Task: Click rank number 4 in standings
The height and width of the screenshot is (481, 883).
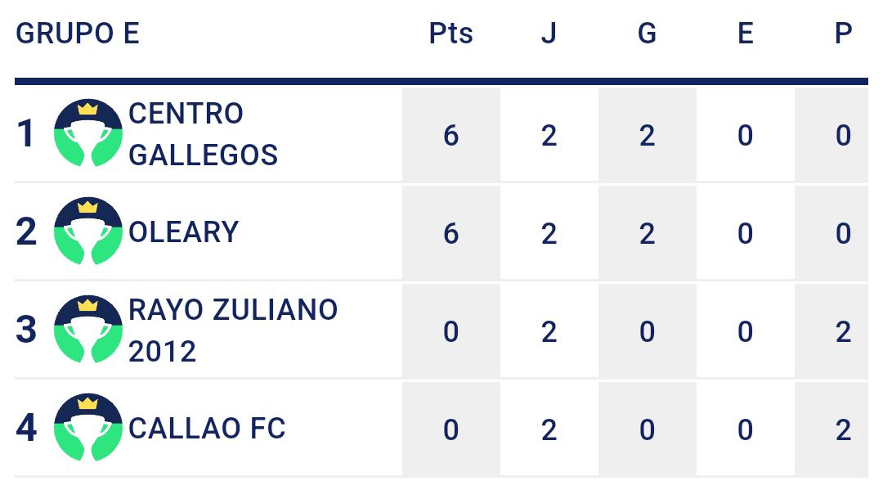Action: tap(26, 428)
